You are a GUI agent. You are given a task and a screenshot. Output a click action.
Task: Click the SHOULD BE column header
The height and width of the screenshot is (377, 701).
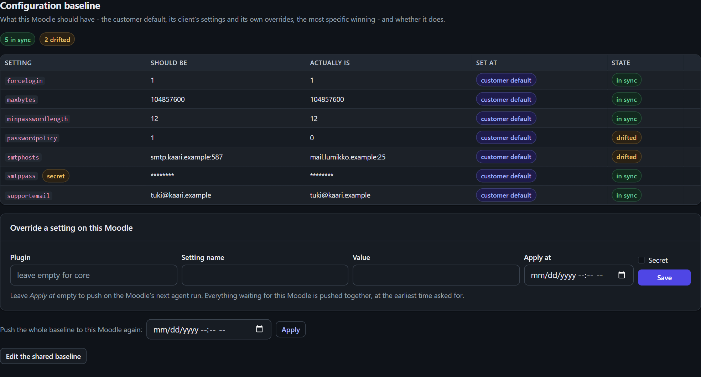coord(169,63)
